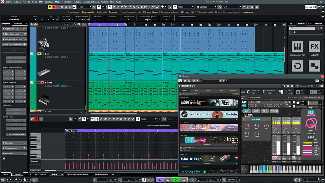This screenshot has height=183, width=325.
Task: Adjust the compressor Ratio knob
Action: tap(256, 126)
